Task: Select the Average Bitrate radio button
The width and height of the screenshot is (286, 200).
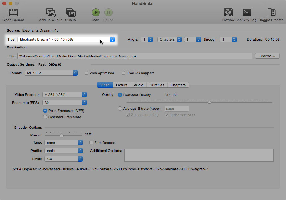Action: pos(120,109)
